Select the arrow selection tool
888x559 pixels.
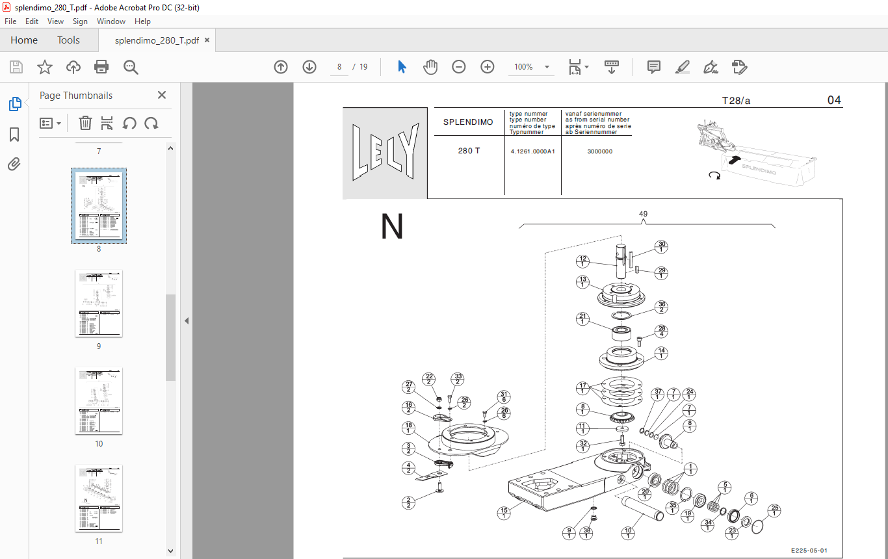point(402,67)
